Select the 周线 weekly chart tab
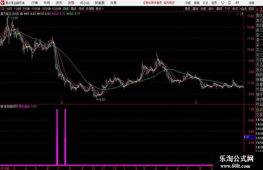 [73, 9]
